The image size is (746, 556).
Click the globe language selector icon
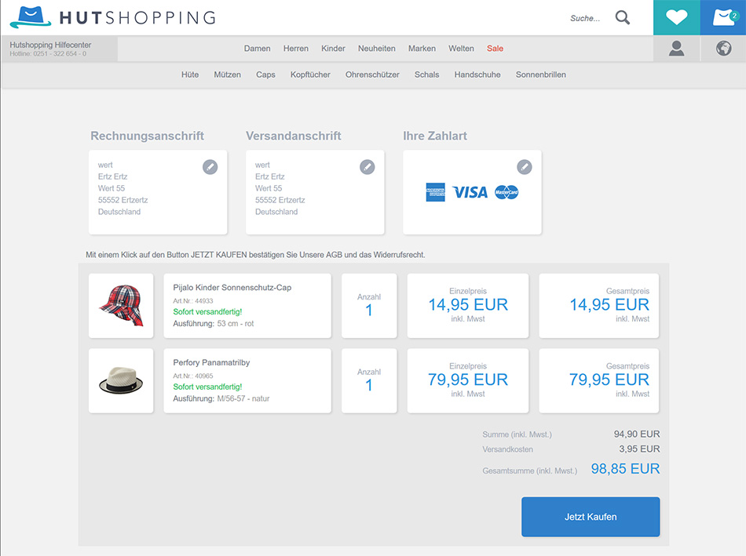coord(723,49)
